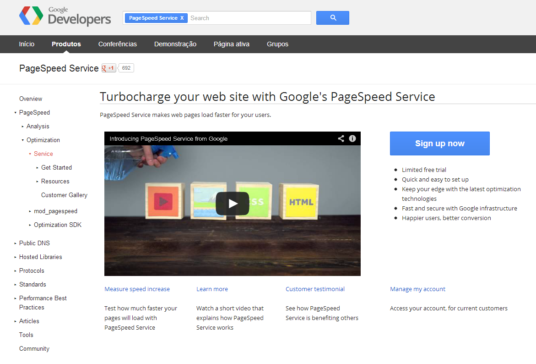Play the Introducing PageSpeed Service video
536x364 pixels.
coord(233,203)
